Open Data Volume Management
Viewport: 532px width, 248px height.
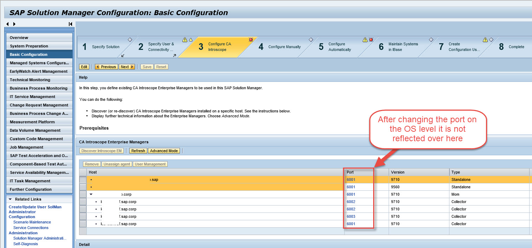[x=39, y=130]
